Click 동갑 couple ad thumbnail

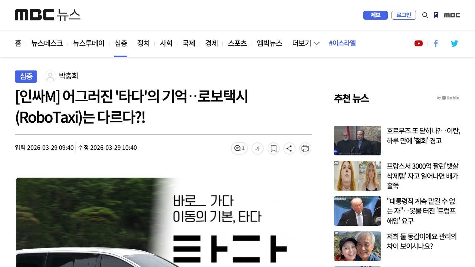[357, 246]
